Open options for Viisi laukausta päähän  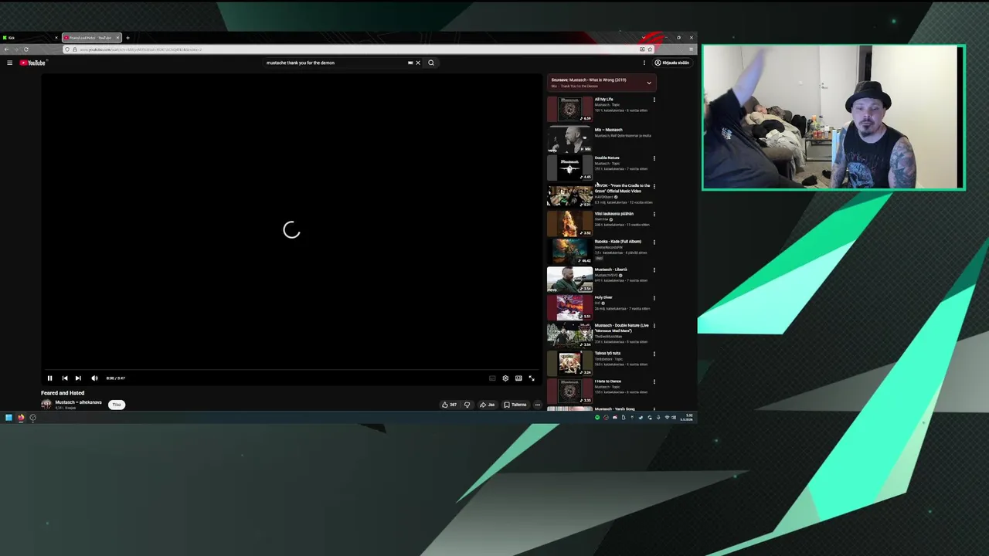(654, 214)
